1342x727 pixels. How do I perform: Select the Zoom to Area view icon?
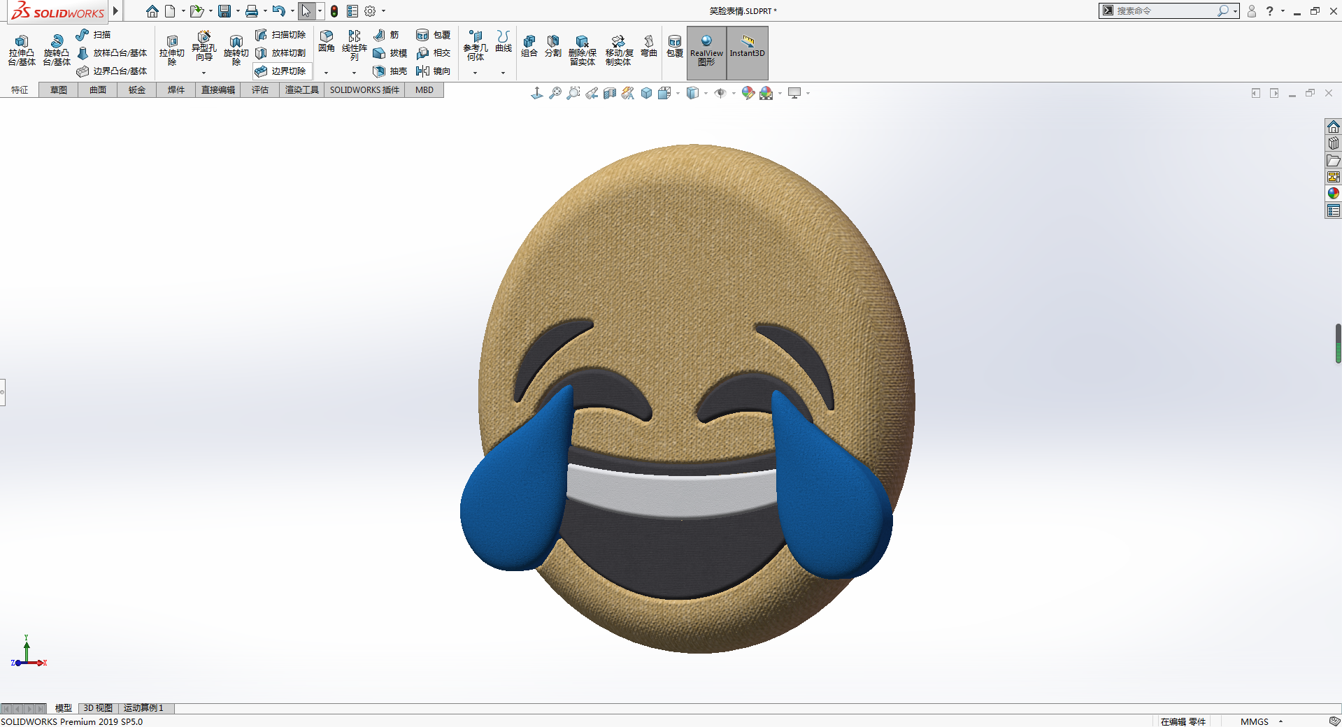(x=573, y=93)
